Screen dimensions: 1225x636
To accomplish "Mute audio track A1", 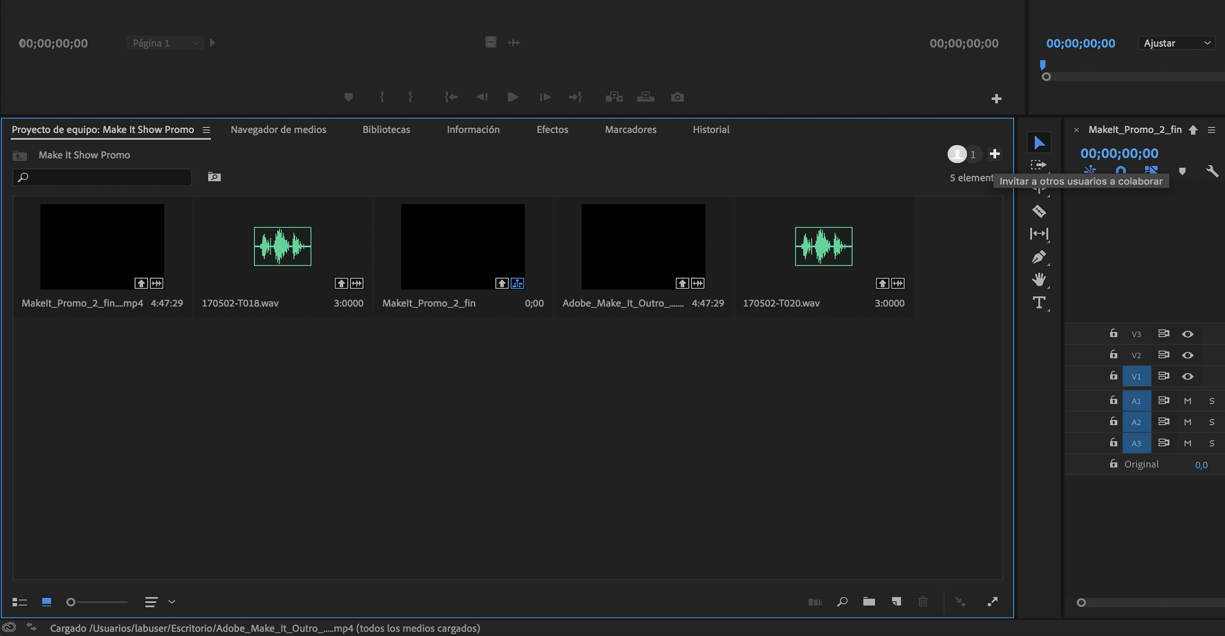I will click(1187, 401).
